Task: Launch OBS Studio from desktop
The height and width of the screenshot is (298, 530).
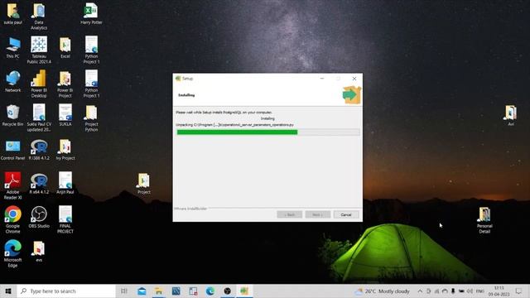Action: [x=39, y=217]
